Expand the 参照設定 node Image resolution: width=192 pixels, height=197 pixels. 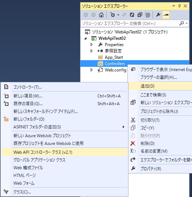coord(92,51)
